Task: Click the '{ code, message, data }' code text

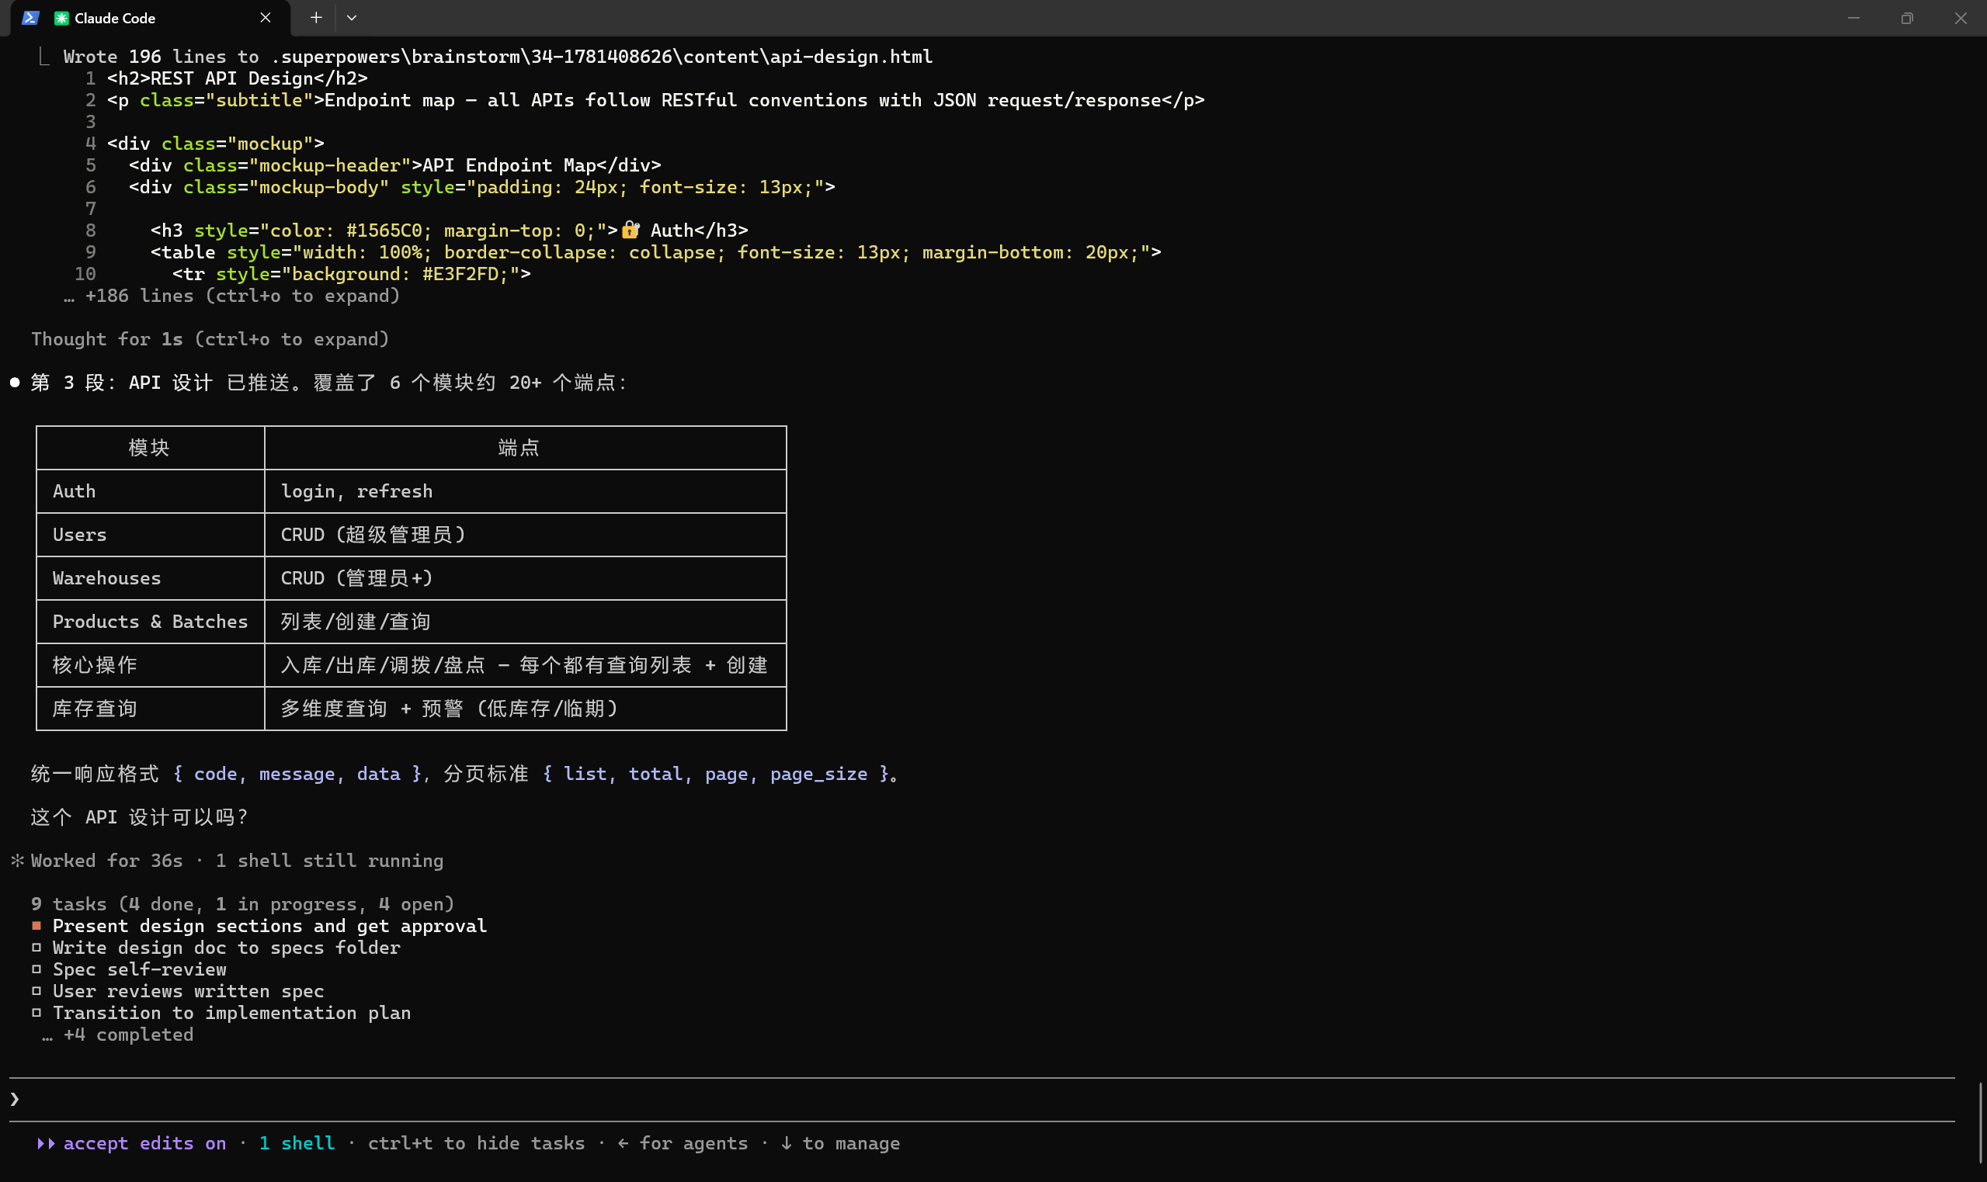Action: (x=297, y=774)
